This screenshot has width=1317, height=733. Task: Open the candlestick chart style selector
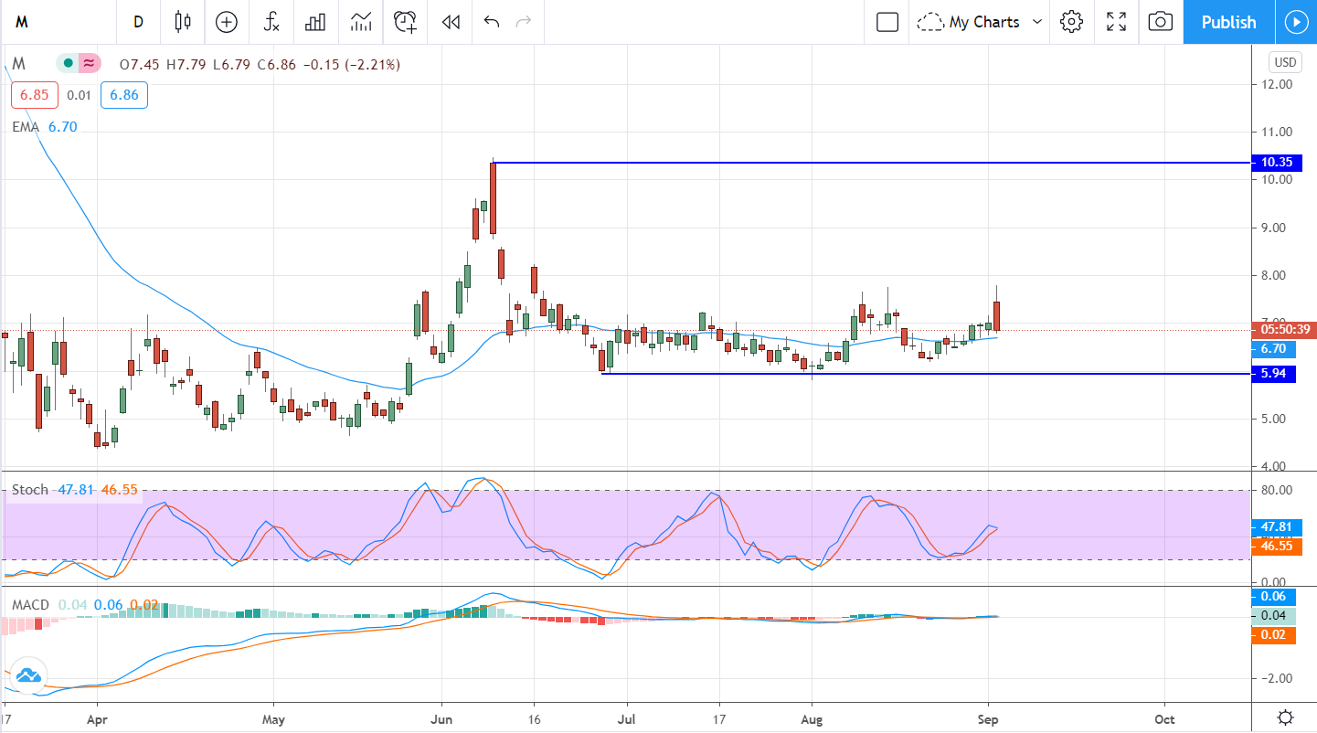pyautogui.click(x=183, y=22)
